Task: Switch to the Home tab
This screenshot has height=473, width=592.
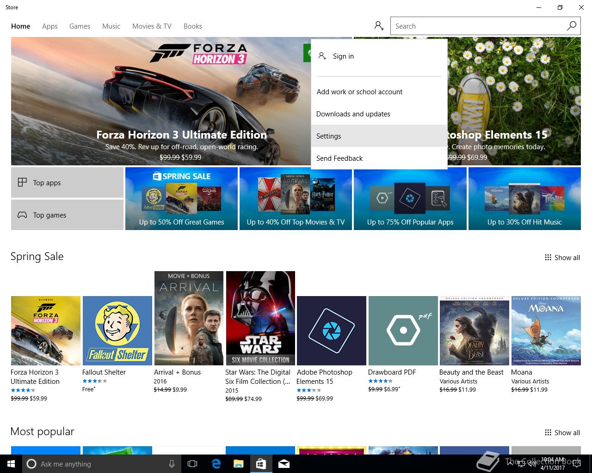Action: (21, 26)
